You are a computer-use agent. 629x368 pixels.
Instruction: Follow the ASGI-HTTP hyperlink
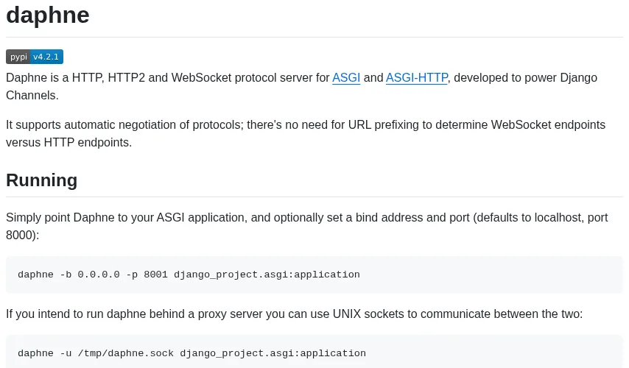[x=416, y=77]
